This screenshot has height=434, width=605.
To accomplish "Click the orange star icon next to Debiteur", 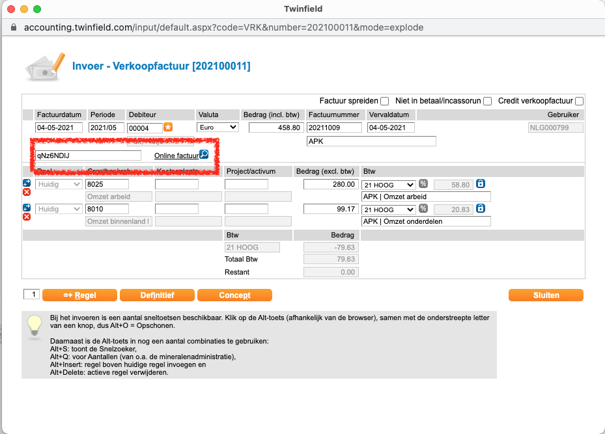I will coord(167,128).
